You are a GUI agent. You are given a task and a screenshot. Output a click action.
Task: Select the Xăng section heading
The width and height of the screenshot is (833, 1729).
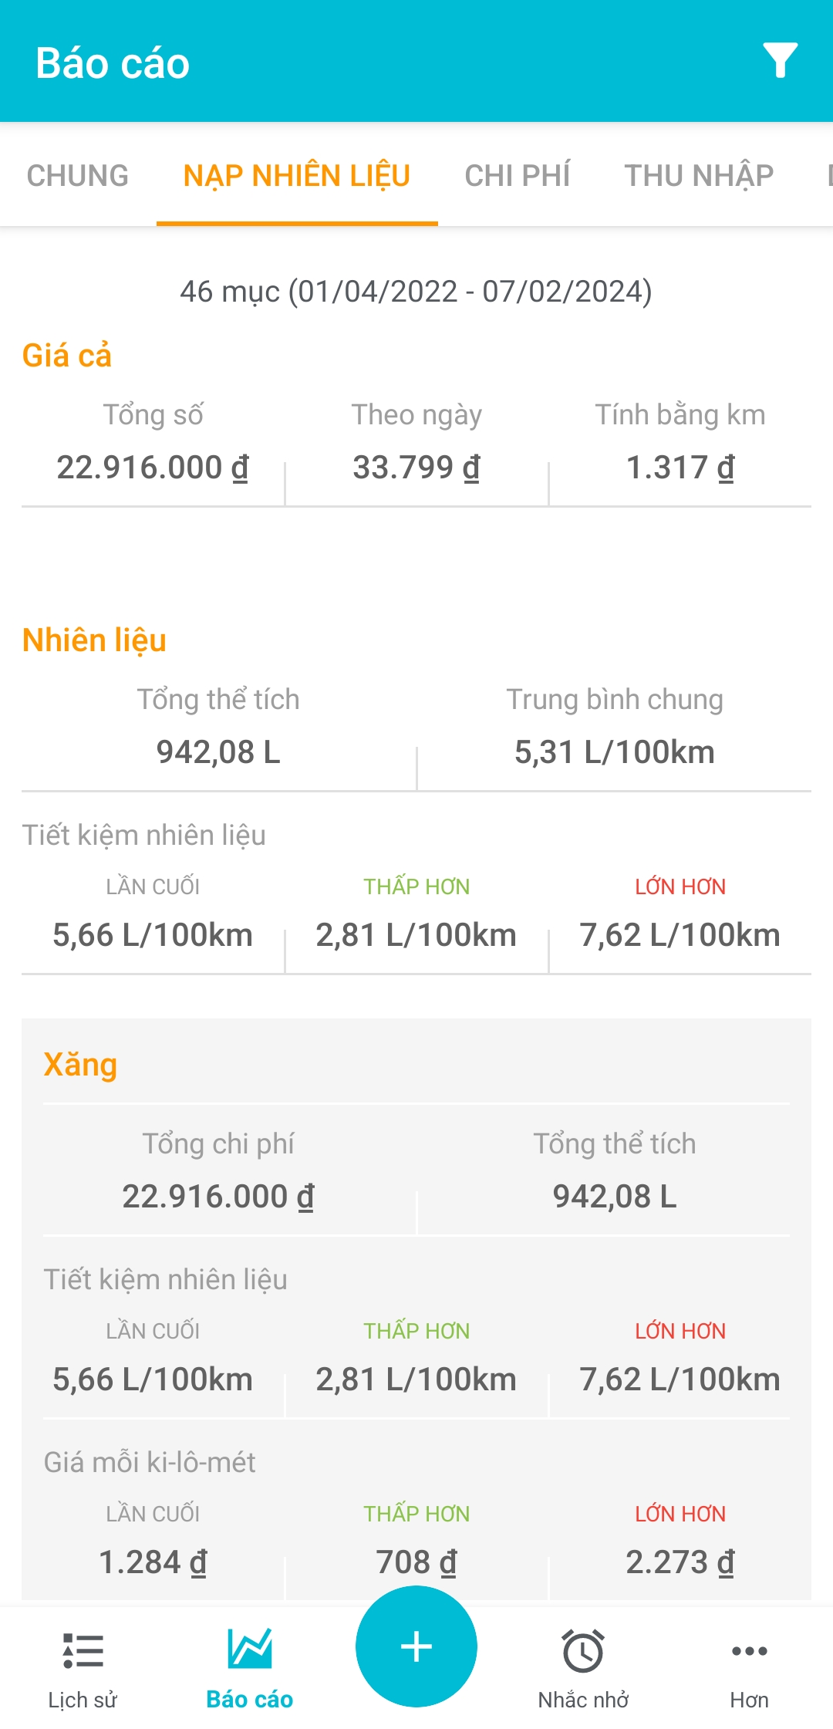(80, 1065)
